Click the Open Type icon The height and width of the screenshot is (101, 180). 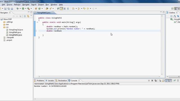pos(47,8)
